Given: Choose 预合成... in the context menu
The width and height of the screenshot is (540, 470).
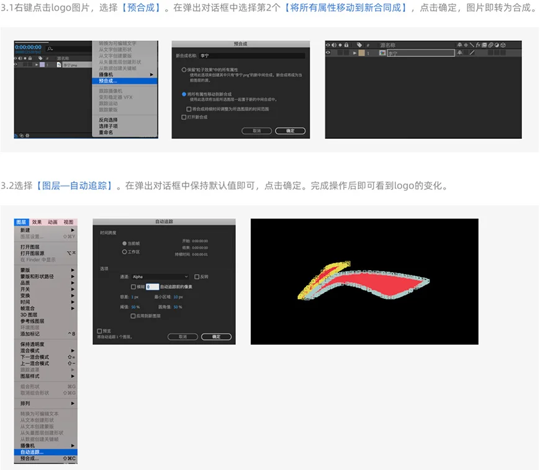Looking at the screenshot, I should pos(125,81).
